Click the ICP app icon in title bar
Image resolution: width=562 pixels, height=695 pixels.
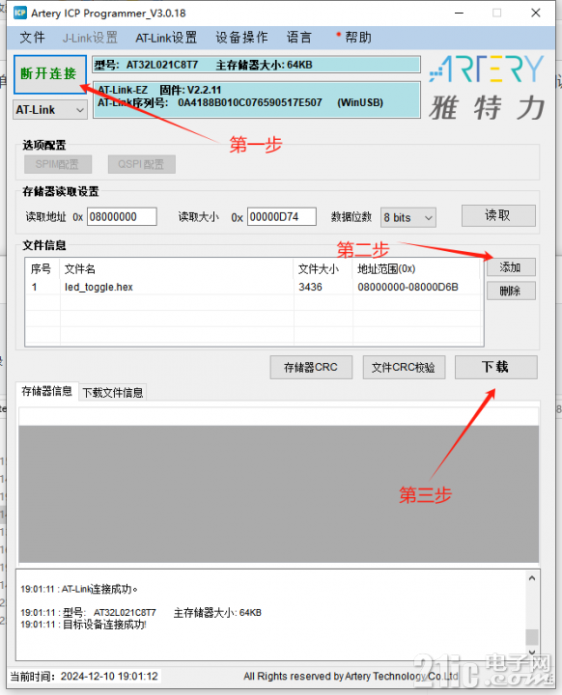pyautogui.click(x=20, y=13)
